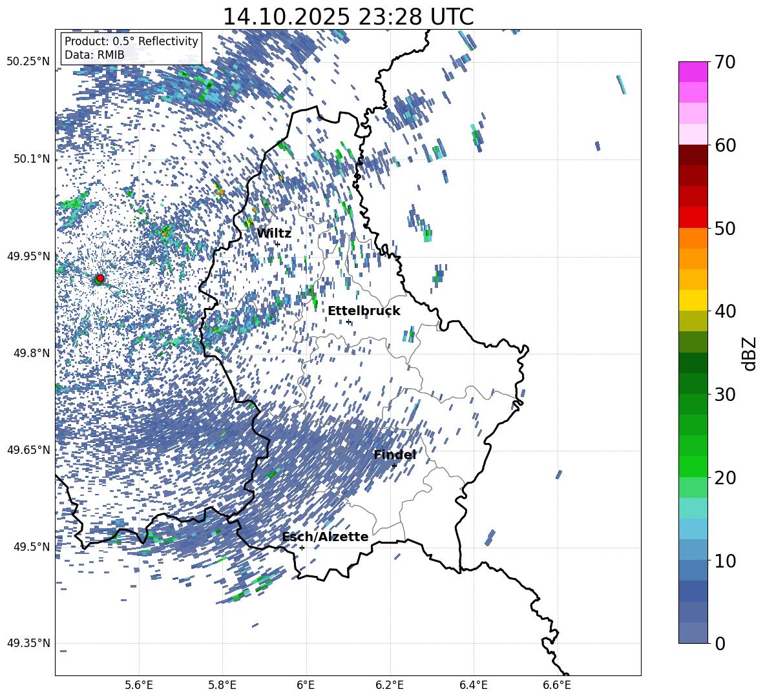Click the 30 value on the colorbar

(x=725, y=395)
